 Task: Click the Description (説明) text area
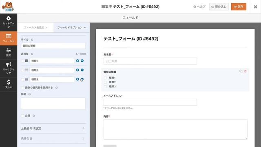coord(53,104)
